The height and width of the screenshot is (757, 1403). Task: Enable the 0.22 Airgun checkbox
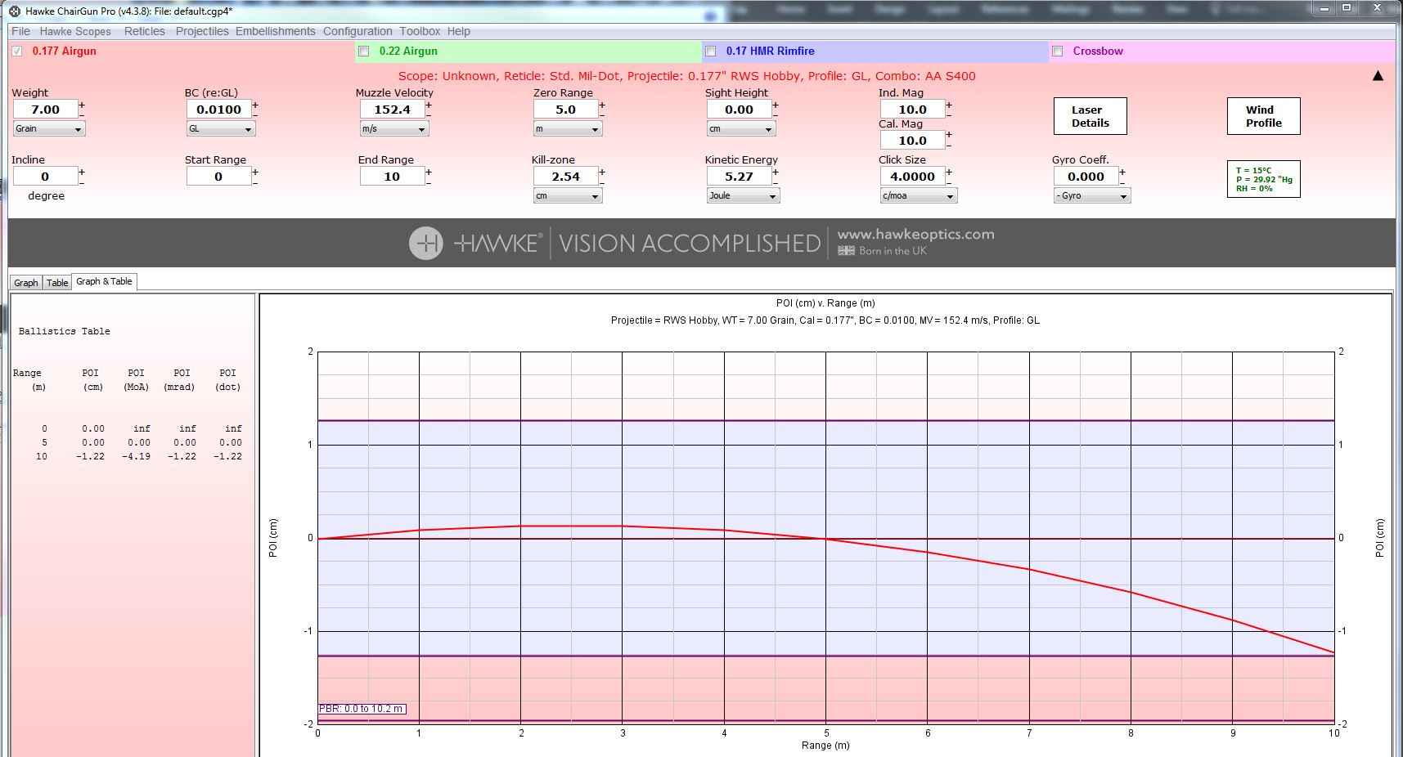pos(364,51)
